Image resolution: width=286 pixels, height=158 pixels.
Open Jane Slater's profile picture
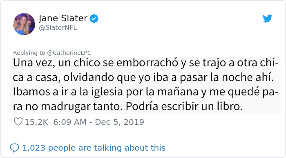click(x=24, y=24)
